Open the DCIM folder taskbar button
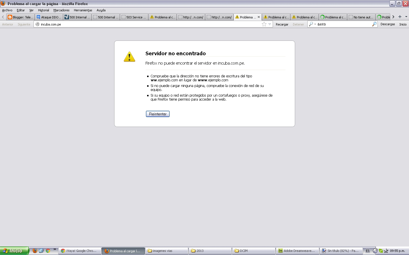 (x=254, y=251)
